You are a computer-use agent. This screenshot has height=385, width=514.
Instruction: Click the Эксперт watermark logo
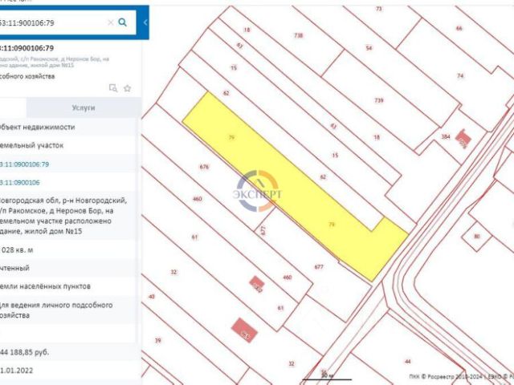pos(257,191)
